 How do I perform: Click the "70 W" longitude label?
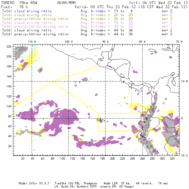(179, 42)
